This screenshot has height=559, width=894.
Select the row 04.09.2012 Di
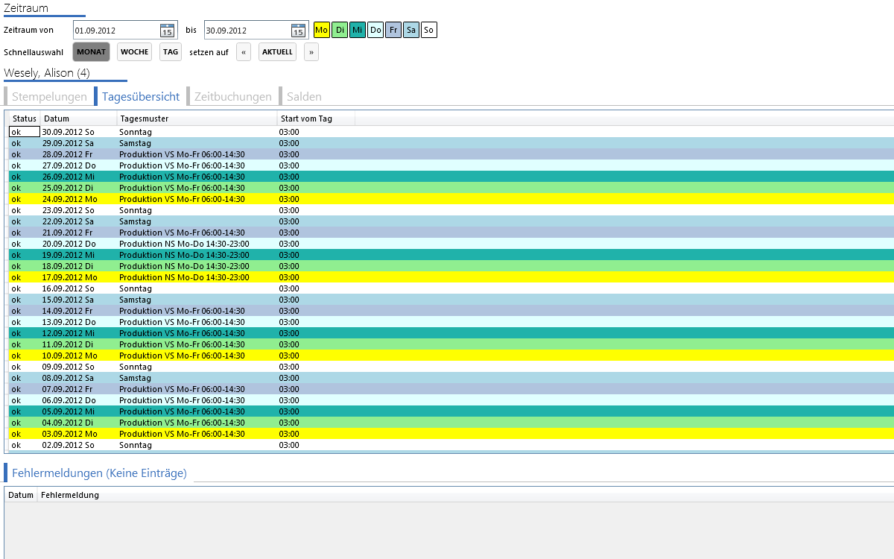451,423
